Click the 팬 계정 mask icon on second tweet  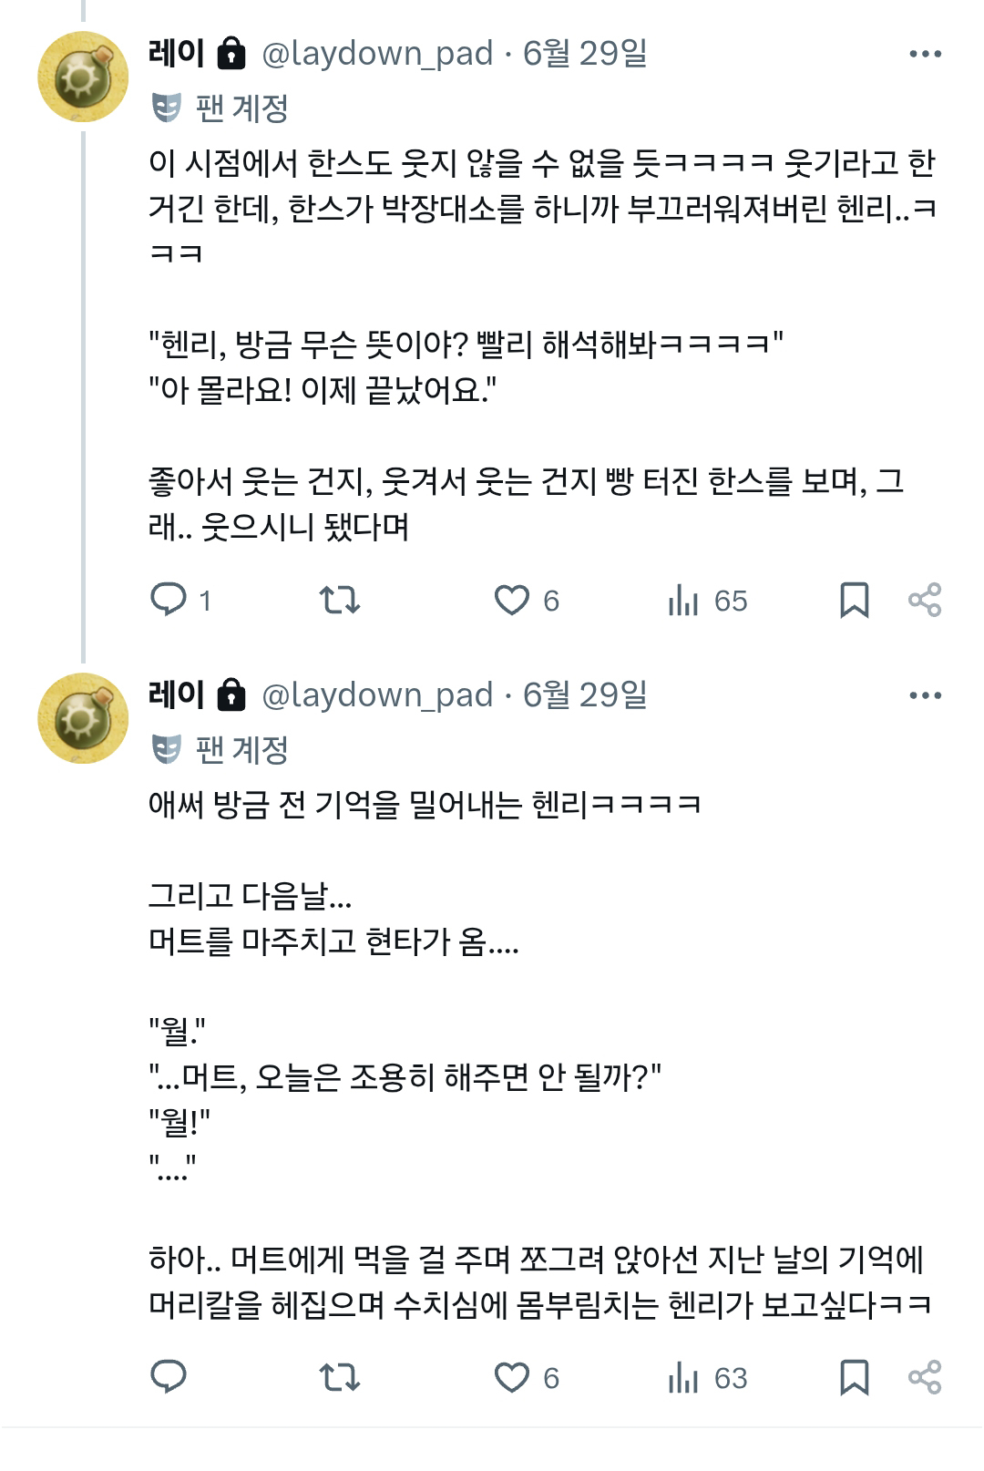point(166,749)
